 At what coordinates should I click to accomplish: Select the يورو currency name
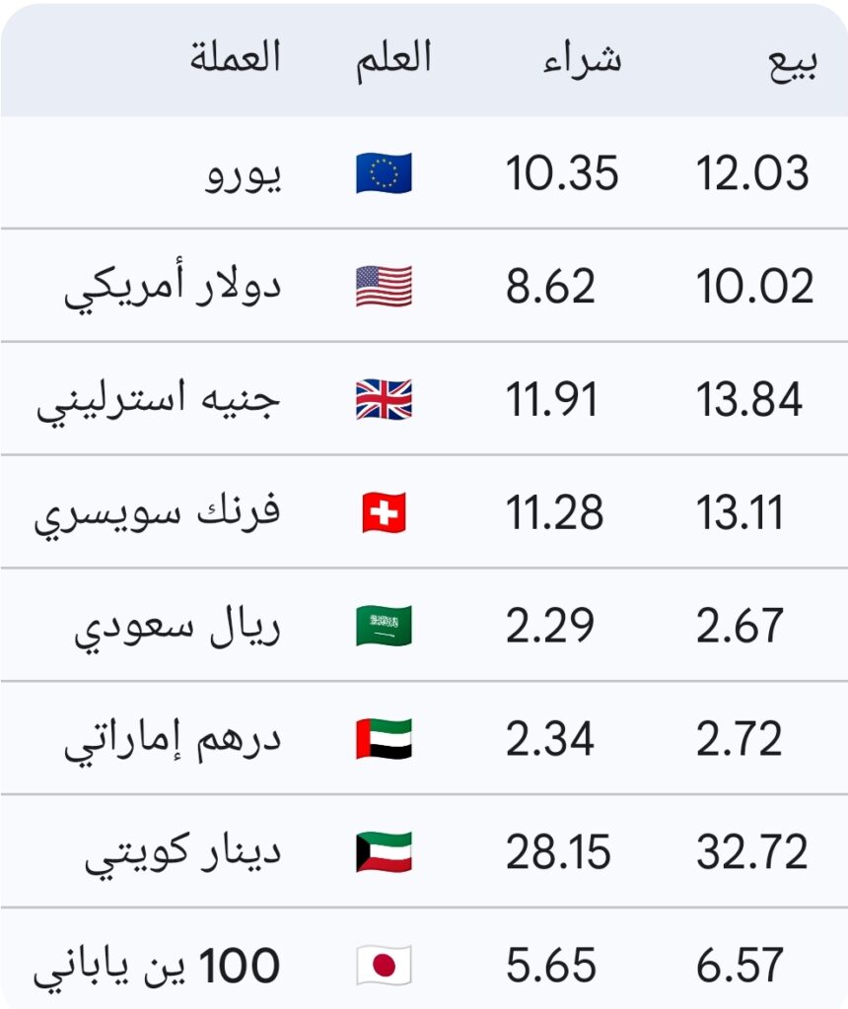click(x=244, y=175)
